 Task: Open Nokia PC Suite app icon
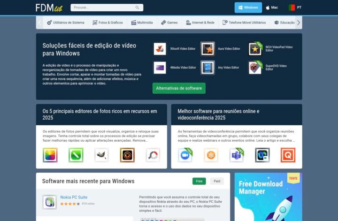[x=50, y=202]
